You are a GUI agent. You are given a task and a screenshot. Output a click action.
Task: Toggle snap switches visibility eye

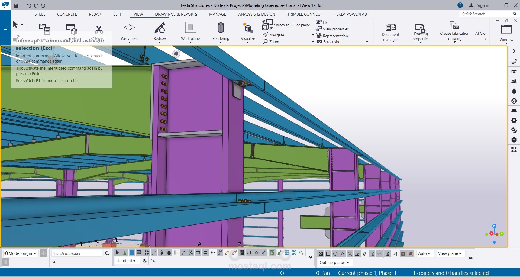click(471, 258)
